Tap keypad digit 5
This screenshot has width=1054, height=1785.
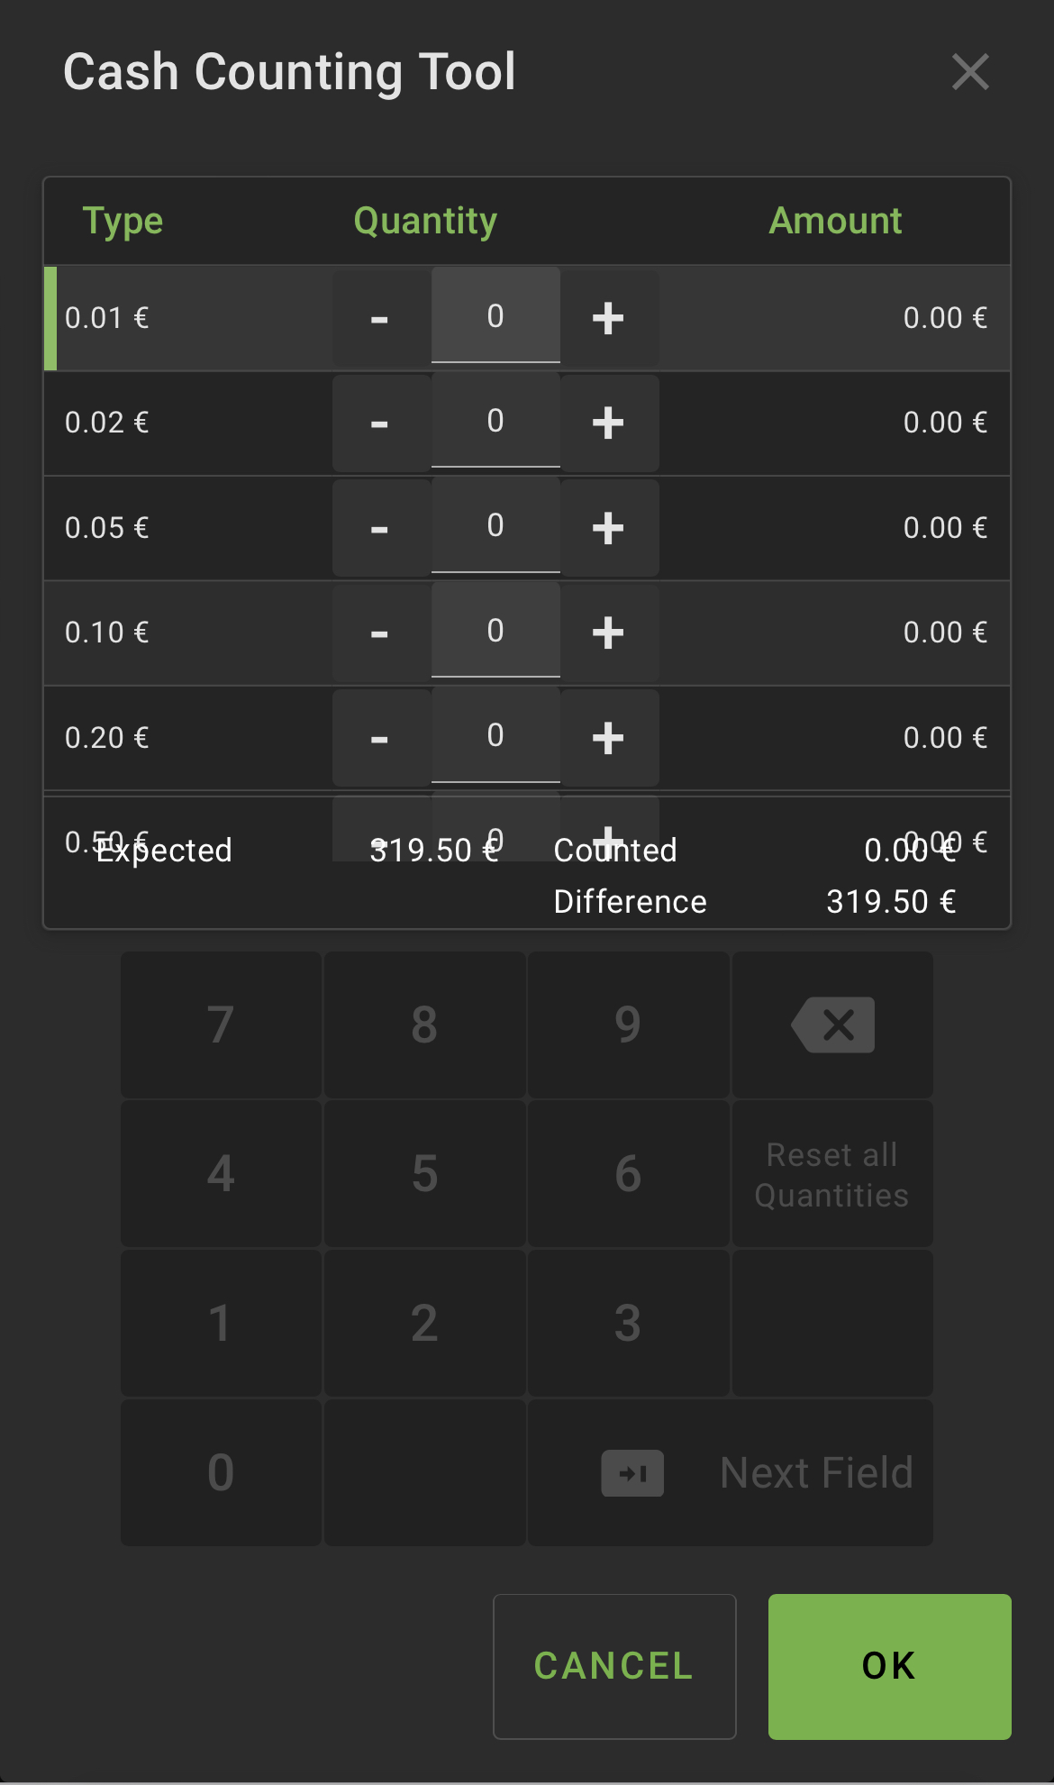pyautogui.click(x=424, y=1174)
